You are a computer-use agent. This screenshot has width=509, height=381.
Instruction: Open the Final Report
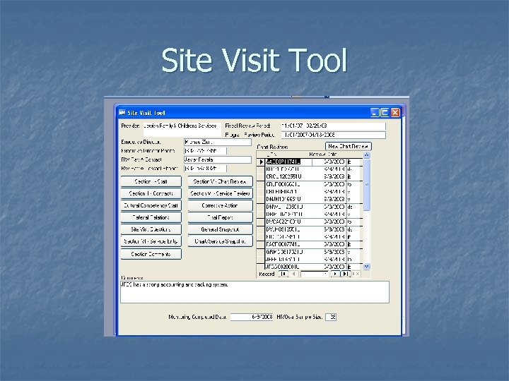click(x=220, y=217)
